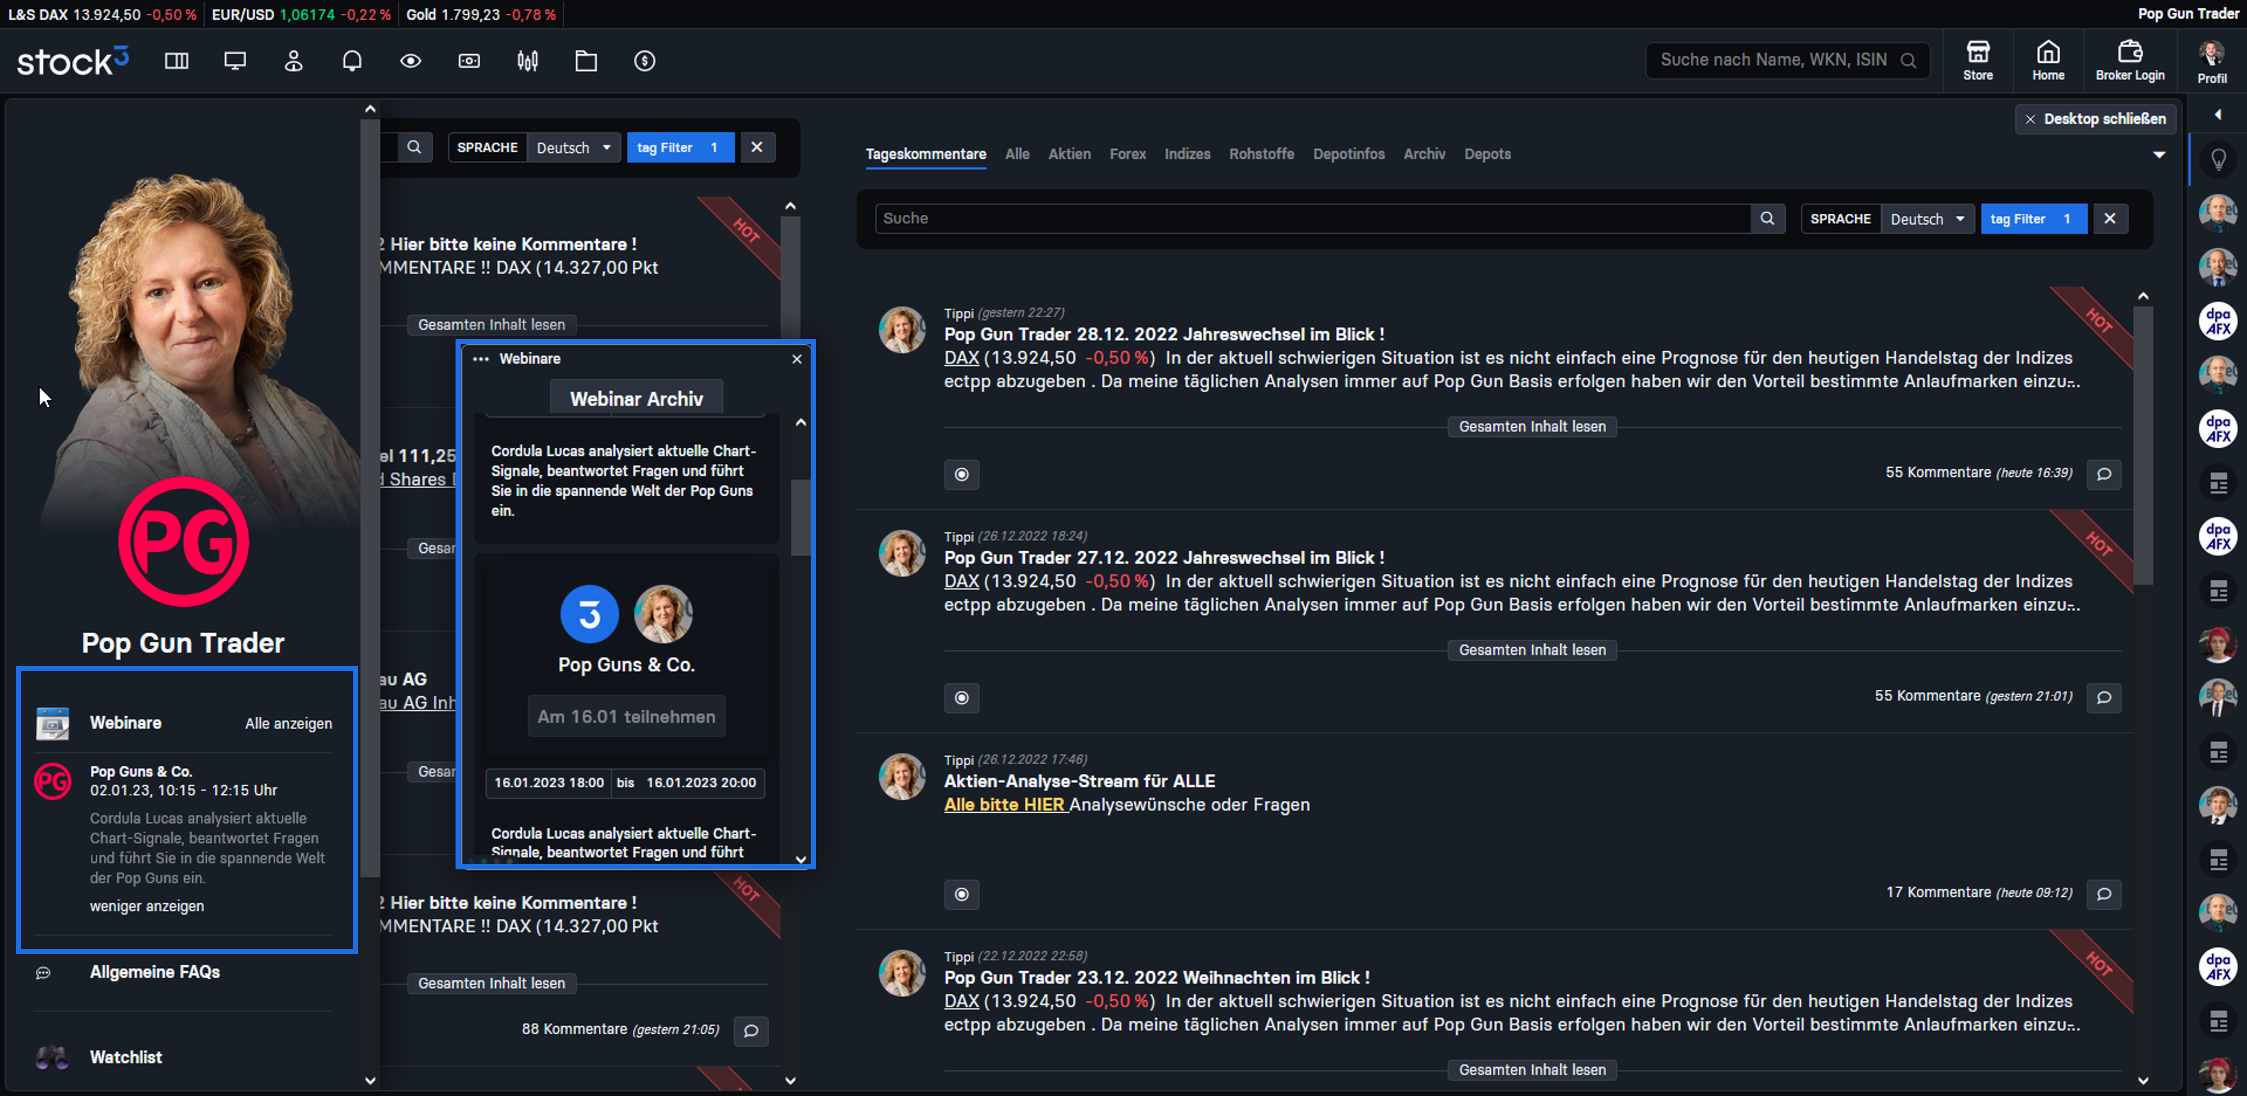
Task: Click the folder icon in toolbar
Action: point(586,61)
